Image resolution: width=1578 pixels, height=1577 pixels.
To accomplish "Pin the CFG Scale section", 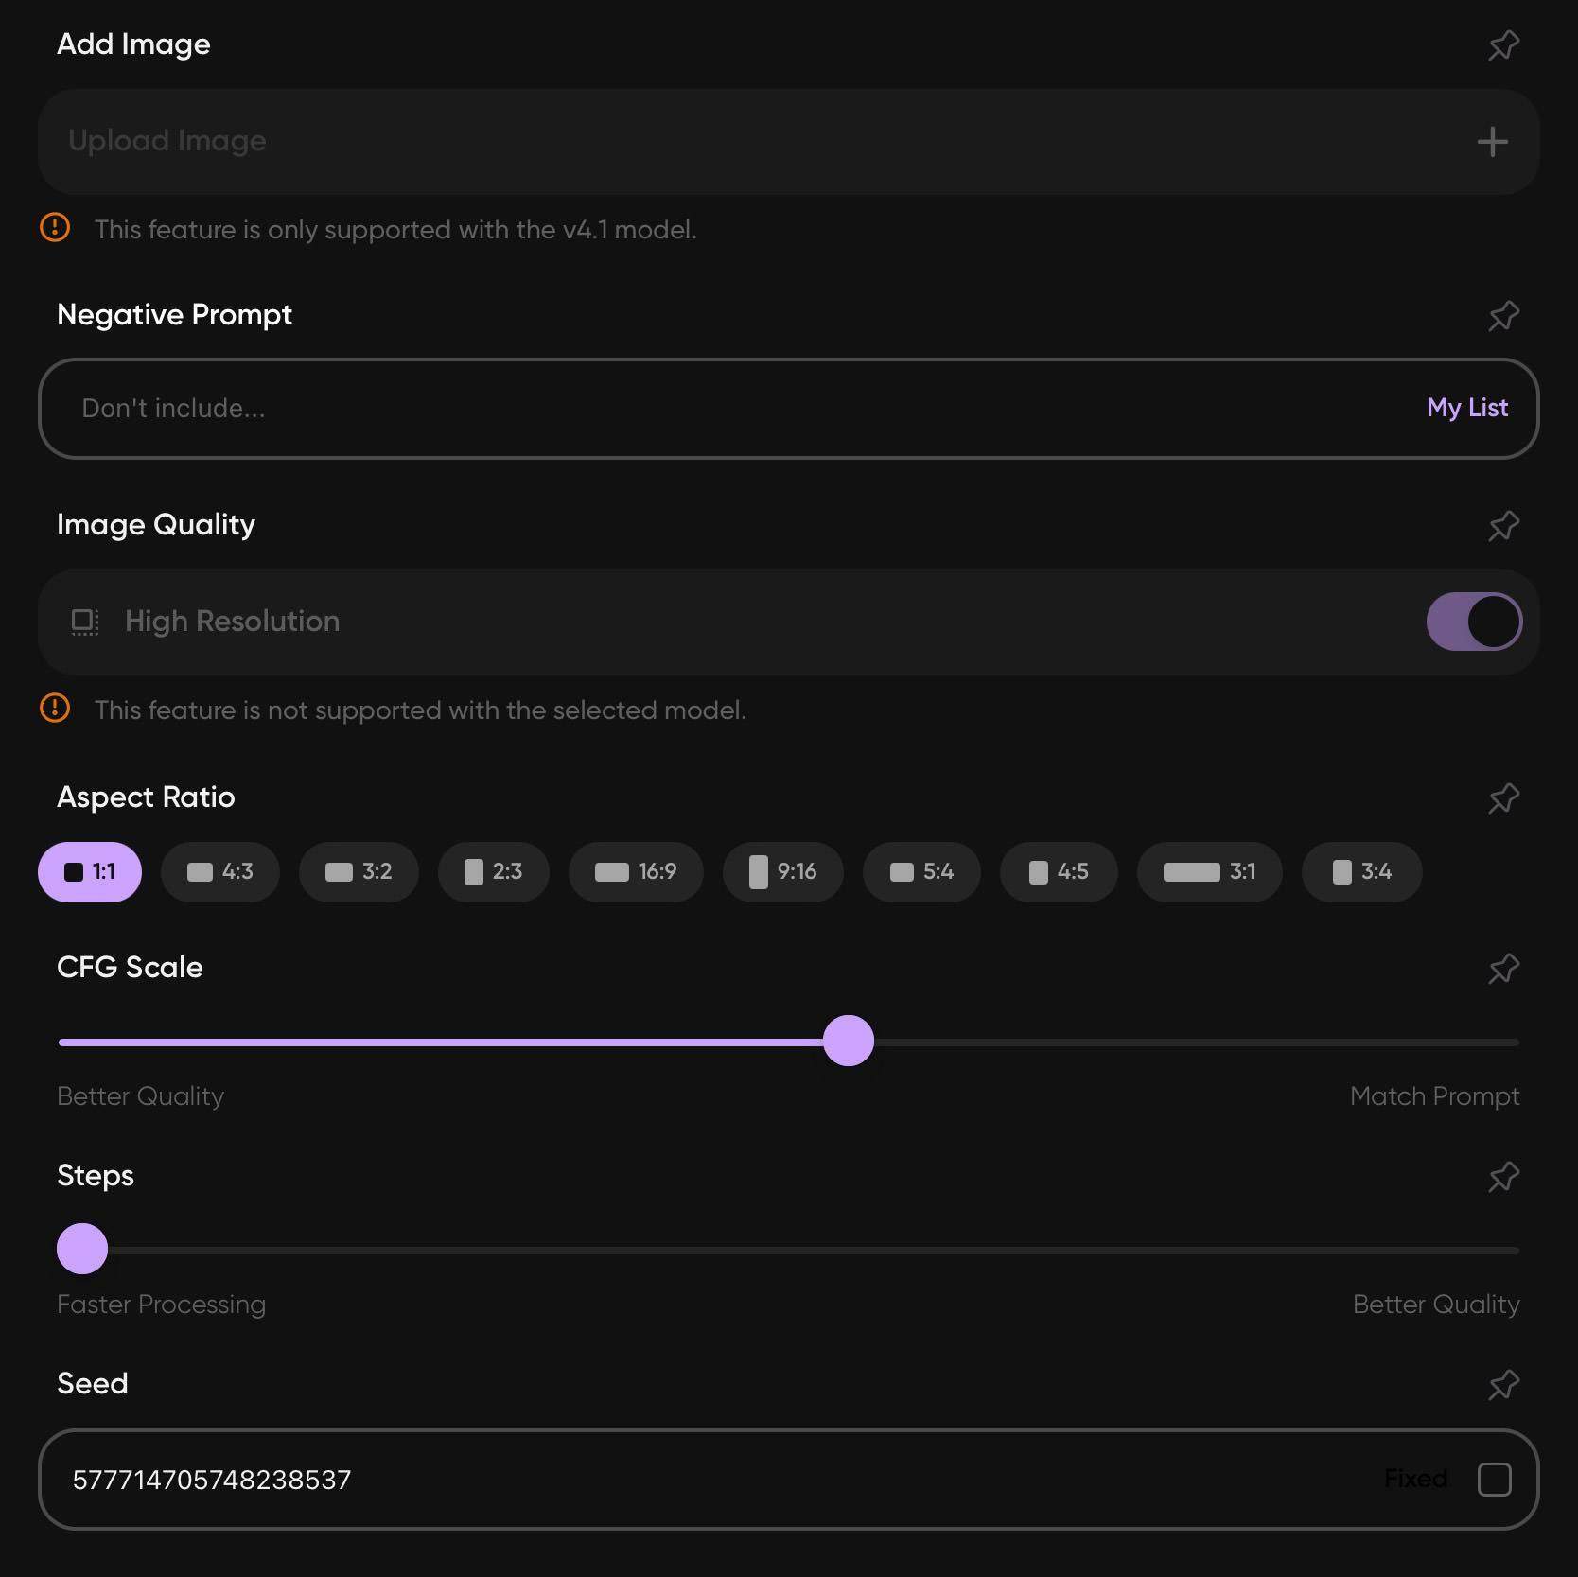I will 1503,968.
